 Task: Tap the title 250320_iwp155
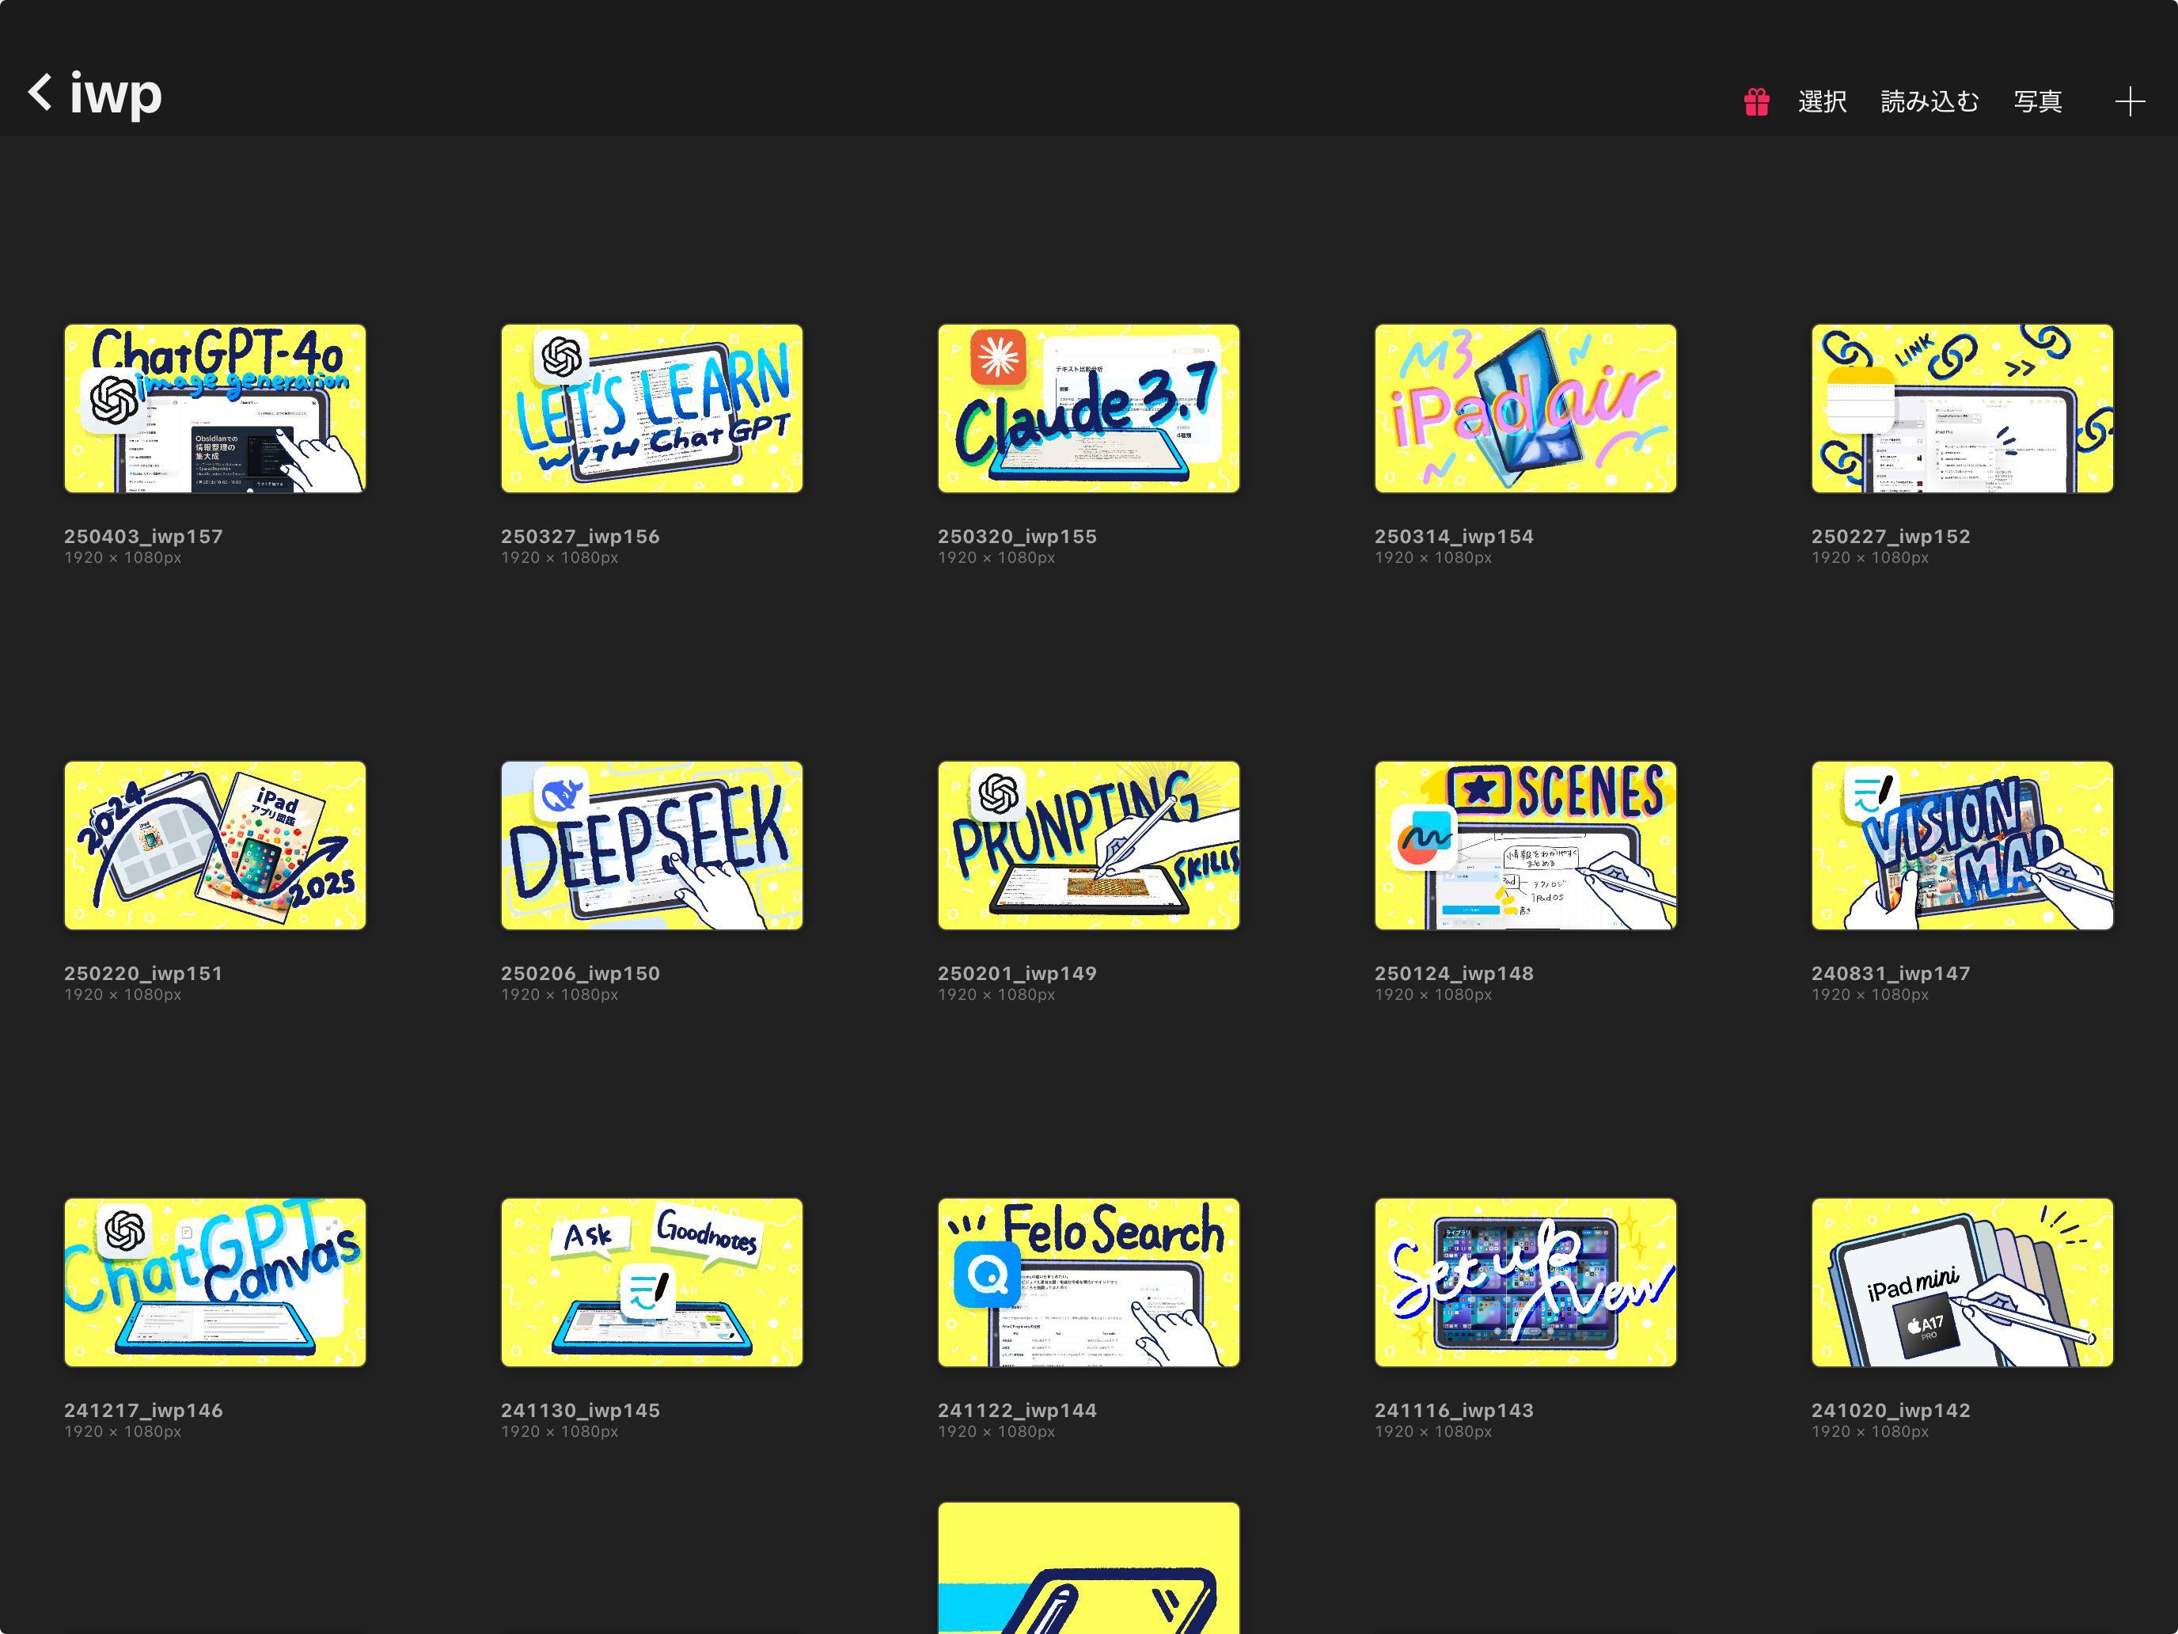pyautogui.click(x=1017, y=537)
